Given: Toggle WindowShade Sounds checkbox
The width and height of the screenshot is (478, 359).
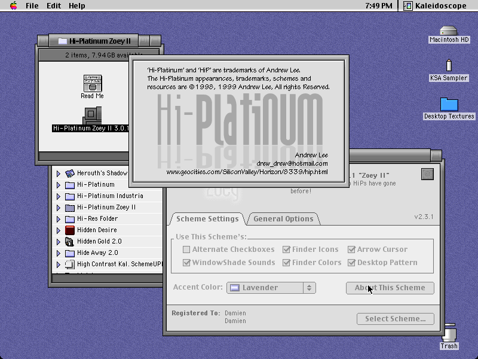Looking at the screenshot, I should (x=186, y=263).
